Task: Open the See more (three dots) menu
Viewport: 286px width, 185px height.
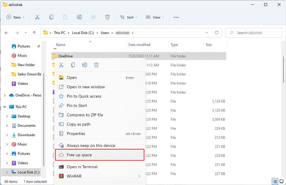Action: pyautogui.click(x=176, y=17)
